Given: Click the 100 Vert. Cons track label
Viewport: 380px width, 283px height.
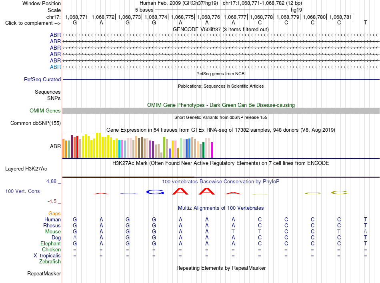Looking at the screenshot, I should 22,191.
